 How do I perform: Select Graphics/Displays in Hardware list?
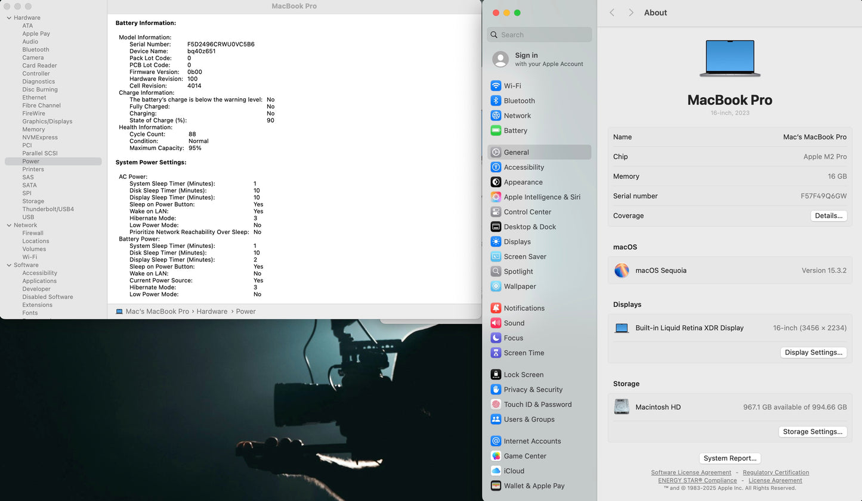(x=47, y=122)
